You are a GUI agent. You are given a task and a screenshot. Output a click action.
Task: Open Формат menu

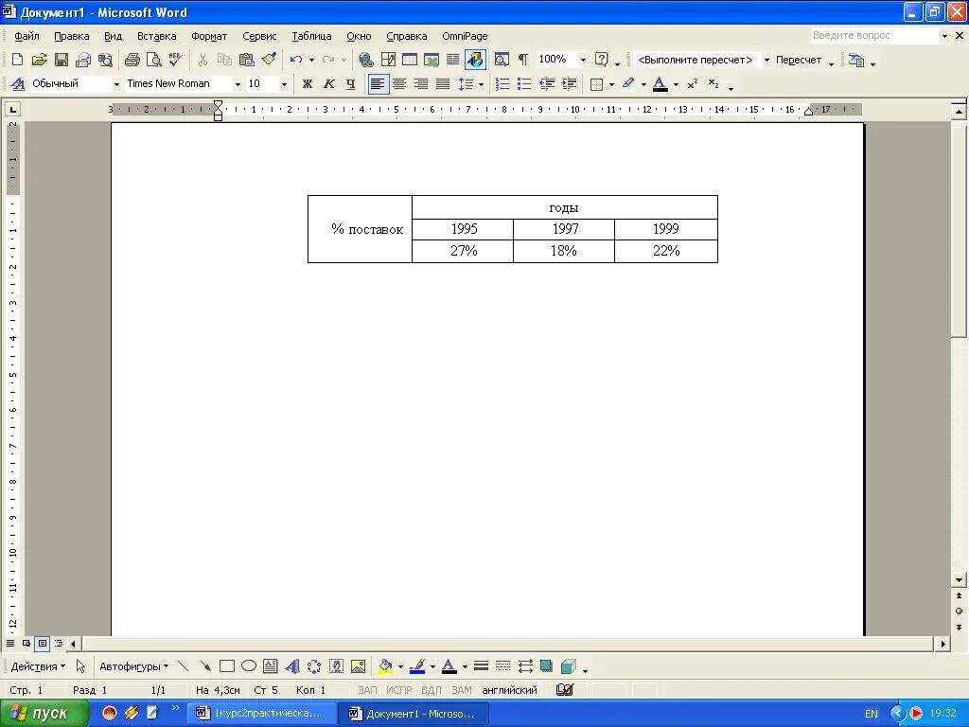coord(209,36)
